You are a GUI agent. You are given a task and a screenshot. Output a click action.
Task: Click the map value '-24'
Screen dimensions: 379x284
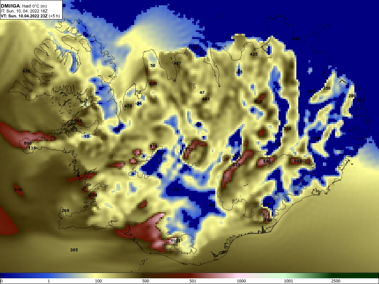click(138, 103)
